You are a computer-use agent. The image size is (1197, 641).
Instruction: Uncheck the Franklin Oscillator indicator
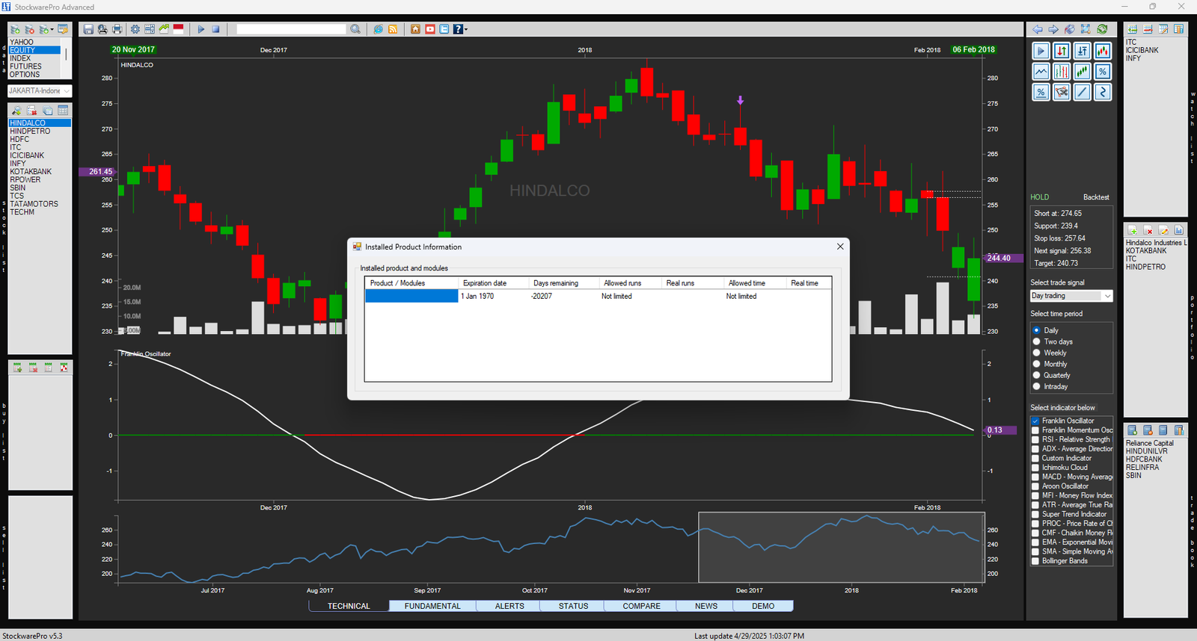(1035, 421)
